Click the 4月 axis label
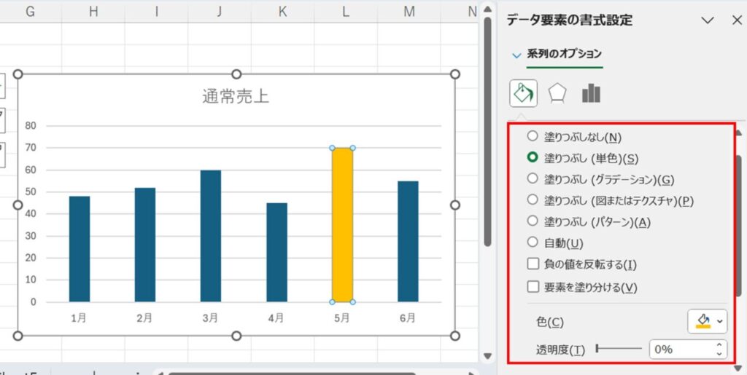Viewport: 747px width, 375px height. click(x=276, y=318)
